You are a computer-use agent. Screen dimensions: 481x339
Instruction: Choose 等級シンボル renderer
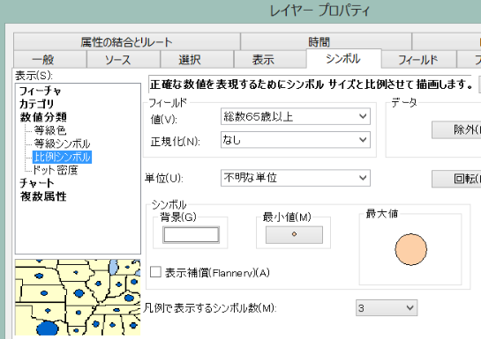point(62,144)
